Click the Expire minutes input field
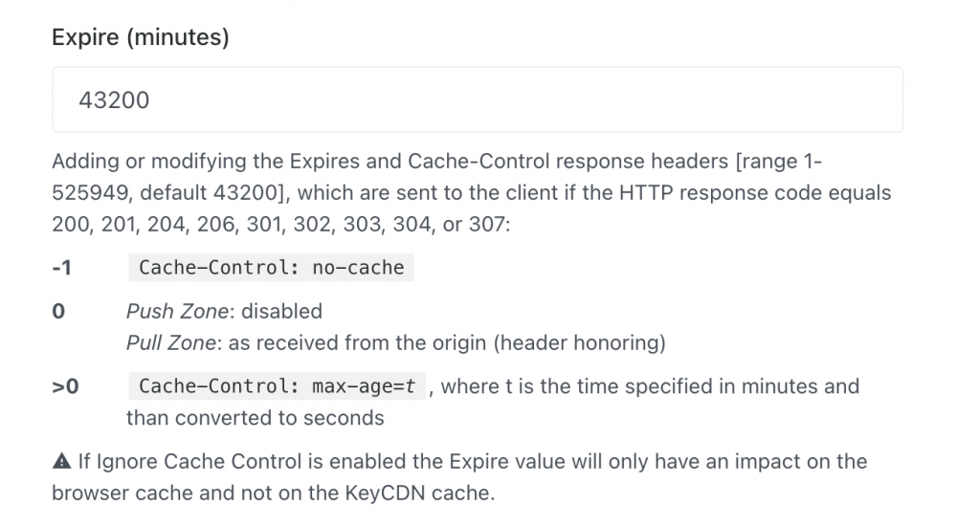Screen dimensions: 957x527 pos(477,99)
